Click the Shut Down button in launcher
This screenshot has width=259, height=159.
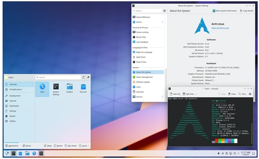pos(70,146)
